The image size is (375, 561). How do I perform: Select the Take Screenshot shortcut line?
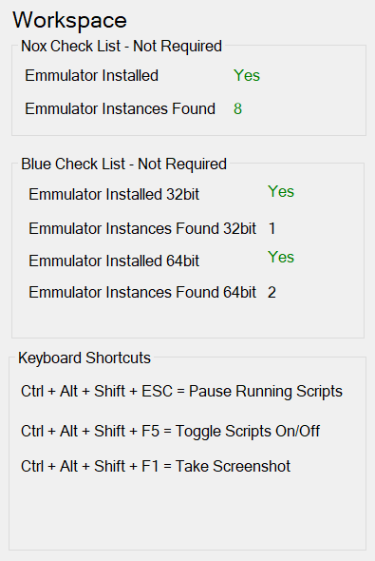[156, 466]
